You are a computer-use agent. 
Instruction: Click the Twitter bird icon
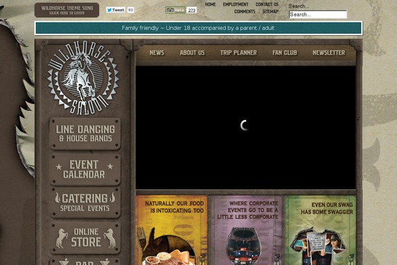109,10
